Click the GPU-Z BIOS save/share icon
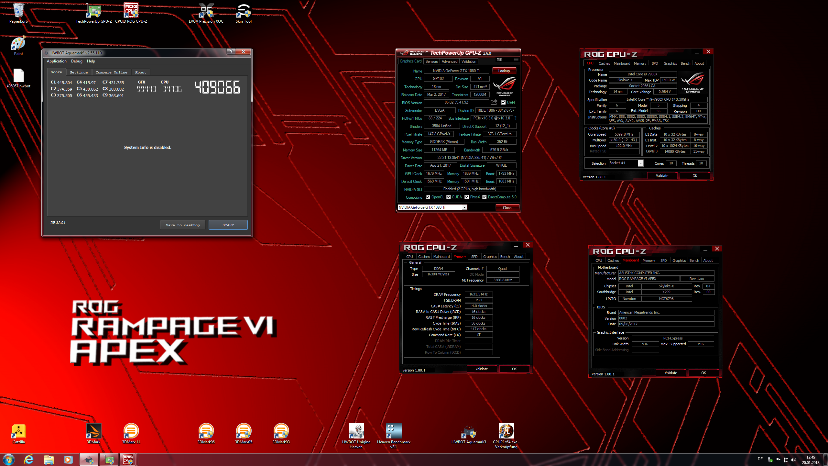The width and height of the screenshot is (828, 466). 494,102
